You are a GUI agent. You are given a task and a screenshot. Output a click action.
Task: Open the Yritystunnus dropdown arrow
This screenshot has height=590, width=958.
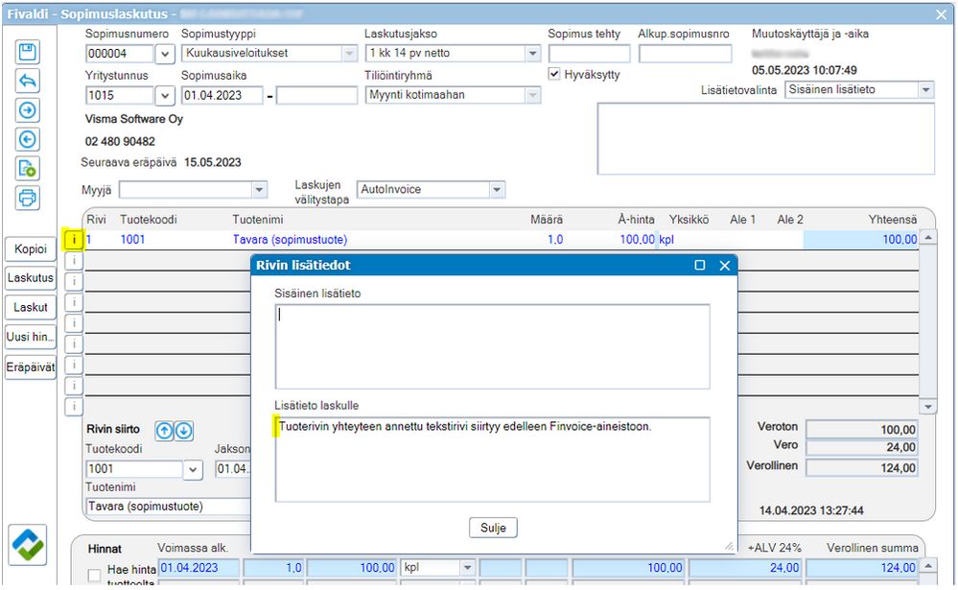[x=165, y=95]
